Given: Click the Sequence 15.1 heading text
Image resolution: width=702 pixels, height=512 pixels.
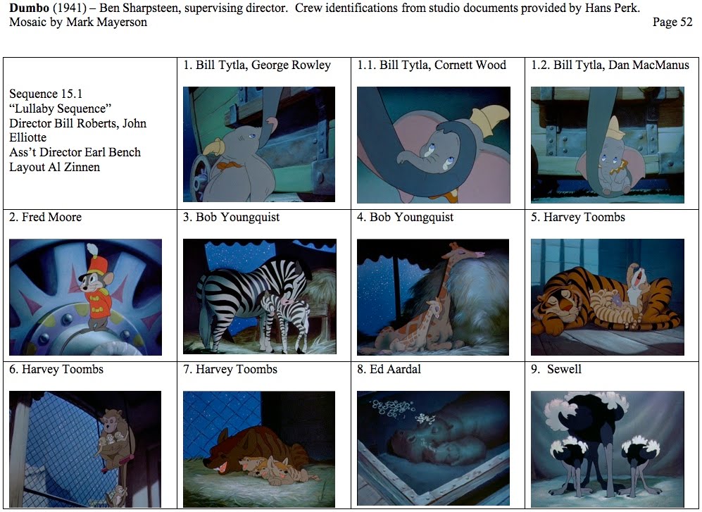Looking at the screenshot, I should (46, 94).
